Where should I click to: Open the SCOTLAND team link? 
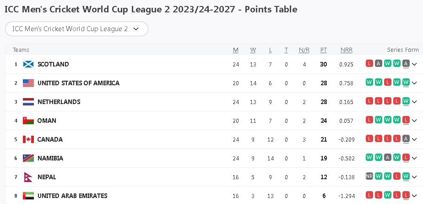[x=53, y=64]
